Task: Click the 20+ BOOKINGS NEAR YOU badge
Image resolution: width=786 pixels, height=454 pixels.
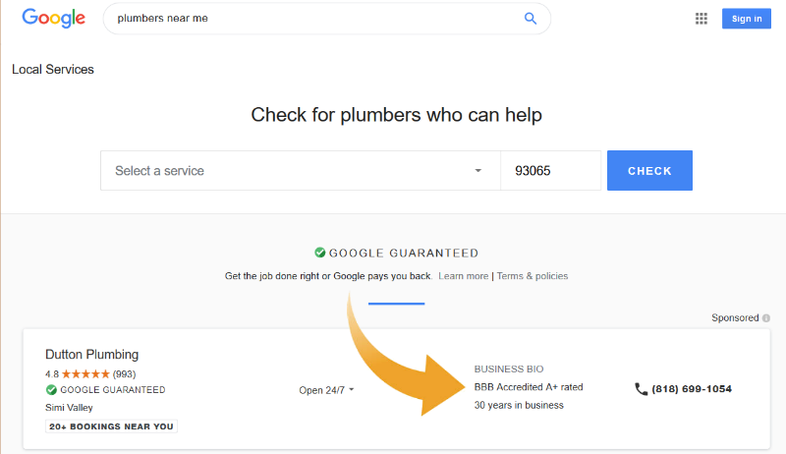Action: [111, 426]
